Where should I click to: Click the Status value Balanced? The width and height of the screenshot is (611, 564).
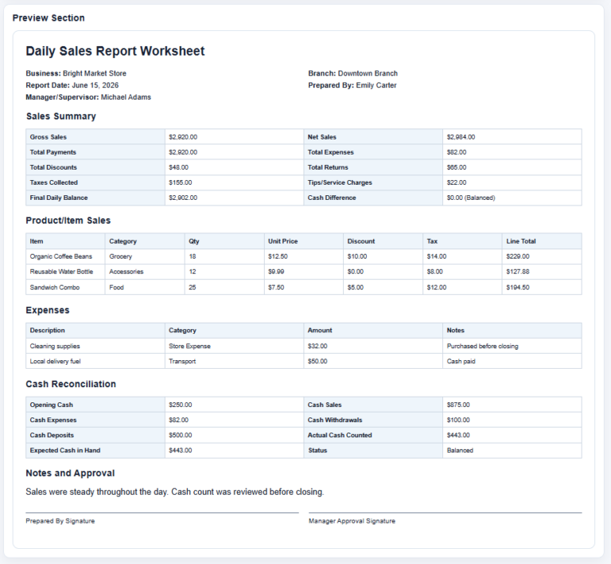click(460, 450)
